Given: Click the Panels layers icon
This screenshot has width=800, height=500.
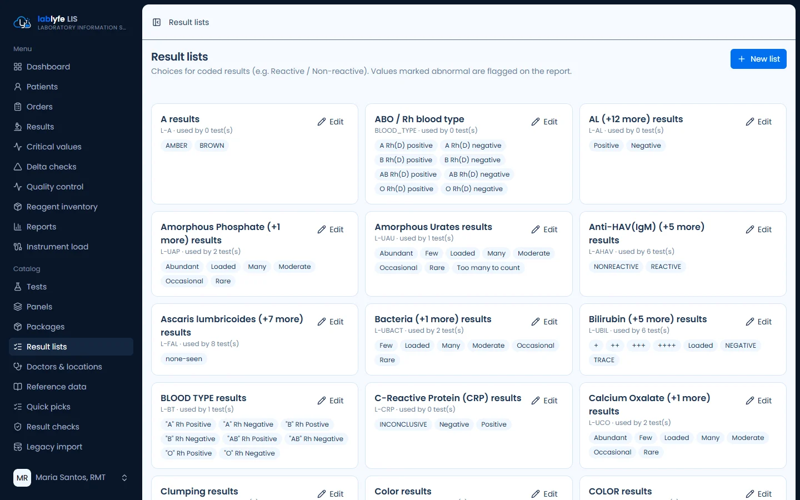Looking at the screenshot, I should (18, 307).
